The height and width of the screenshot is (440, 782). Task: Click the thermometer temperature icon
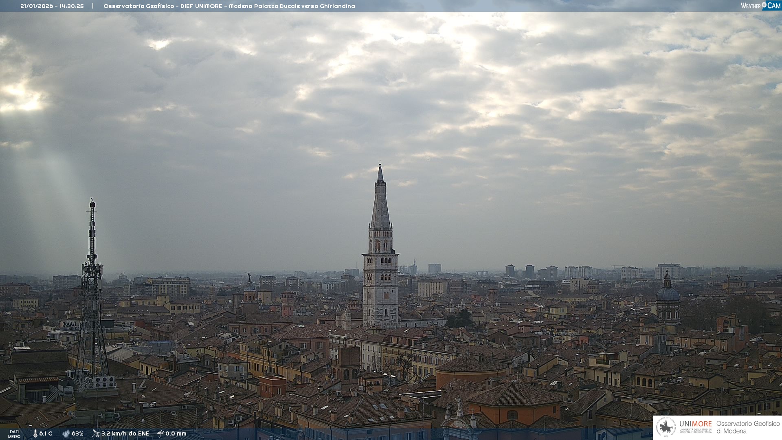click(35, 434)
